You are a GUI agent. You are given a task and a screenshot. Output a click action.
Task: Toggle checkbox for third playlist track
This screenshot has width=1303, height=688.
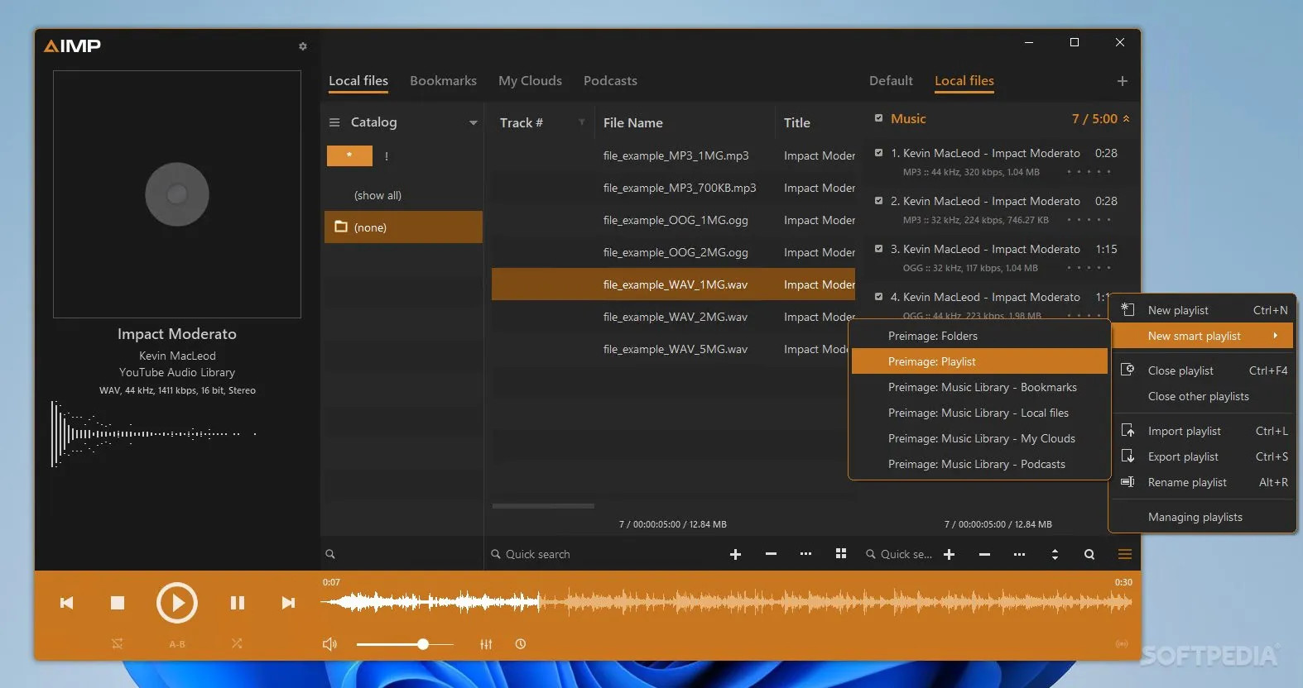tap(878, 249)
